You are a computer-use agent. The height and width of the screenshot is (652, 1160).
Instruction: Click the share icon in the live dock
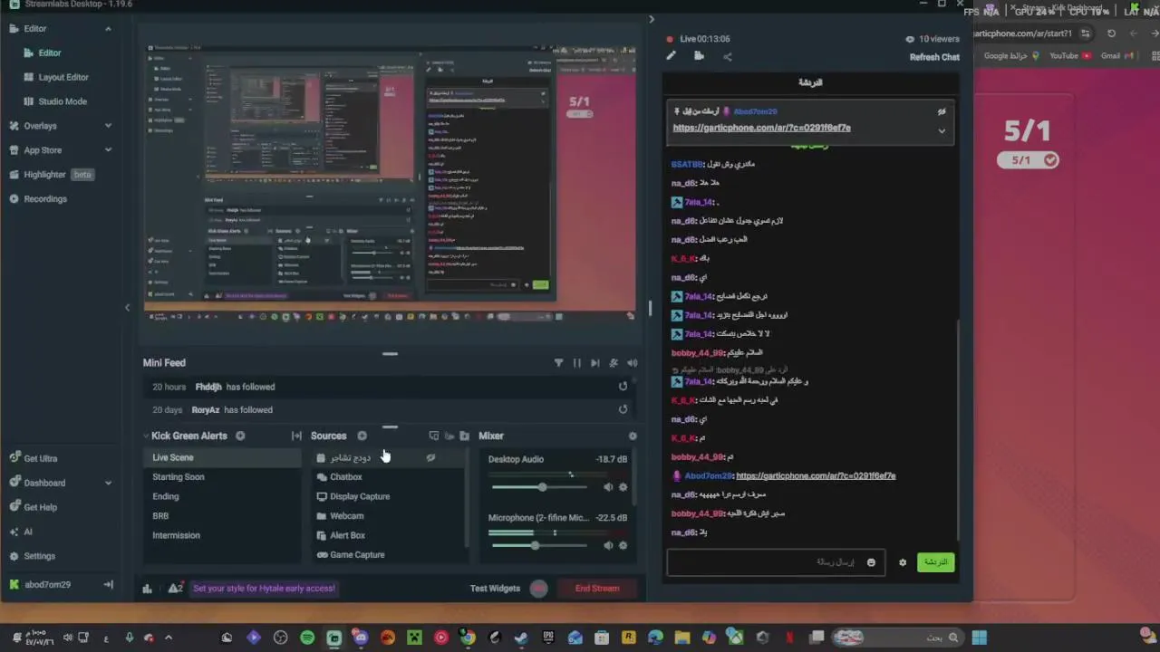coord(727,56)
